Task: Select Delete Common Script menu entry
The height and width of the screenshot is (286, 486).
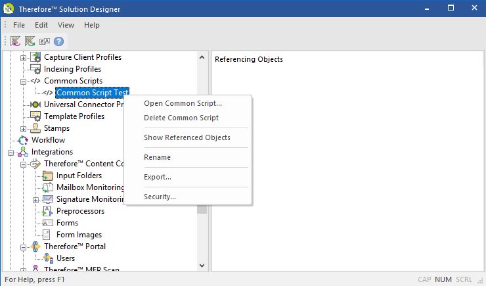Action: (181, 118)
